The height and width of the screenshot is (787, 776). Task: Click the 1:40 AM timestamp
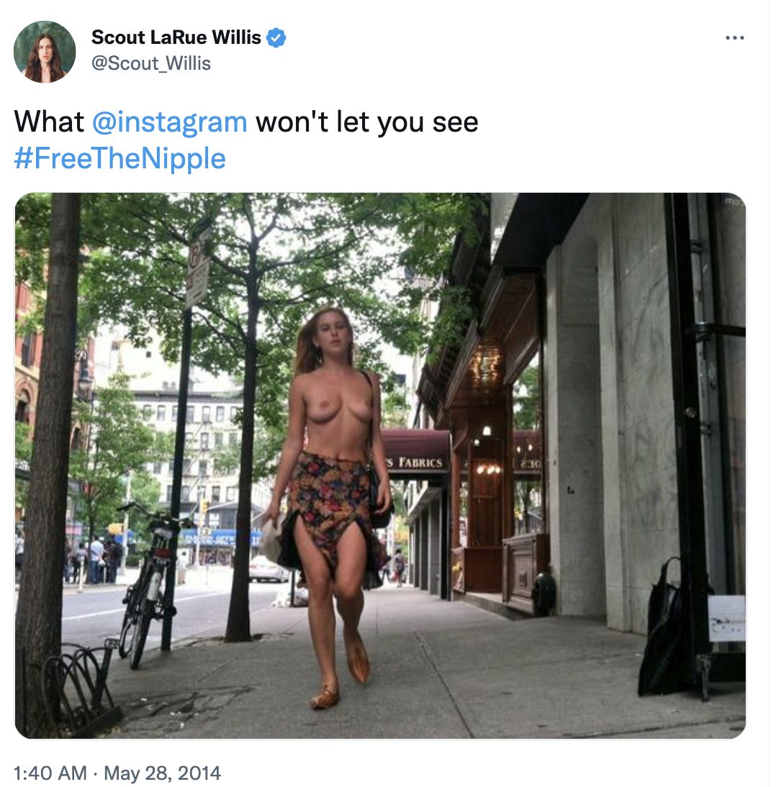[x=50, y=773]
